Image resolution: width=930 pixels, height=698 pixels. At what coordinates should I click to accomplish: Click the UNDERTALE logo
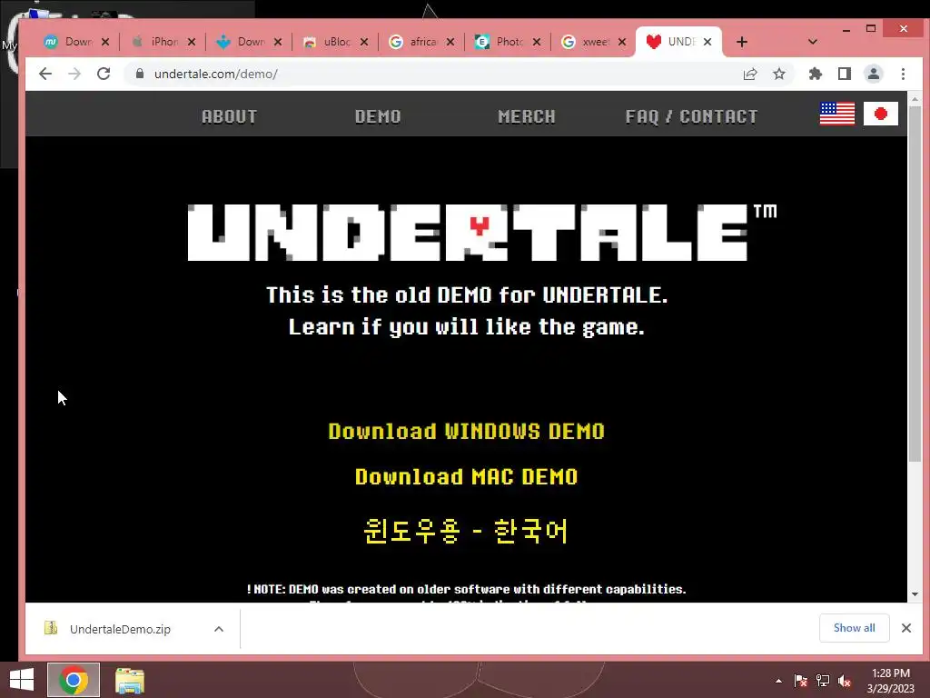(x=481, y=232)
